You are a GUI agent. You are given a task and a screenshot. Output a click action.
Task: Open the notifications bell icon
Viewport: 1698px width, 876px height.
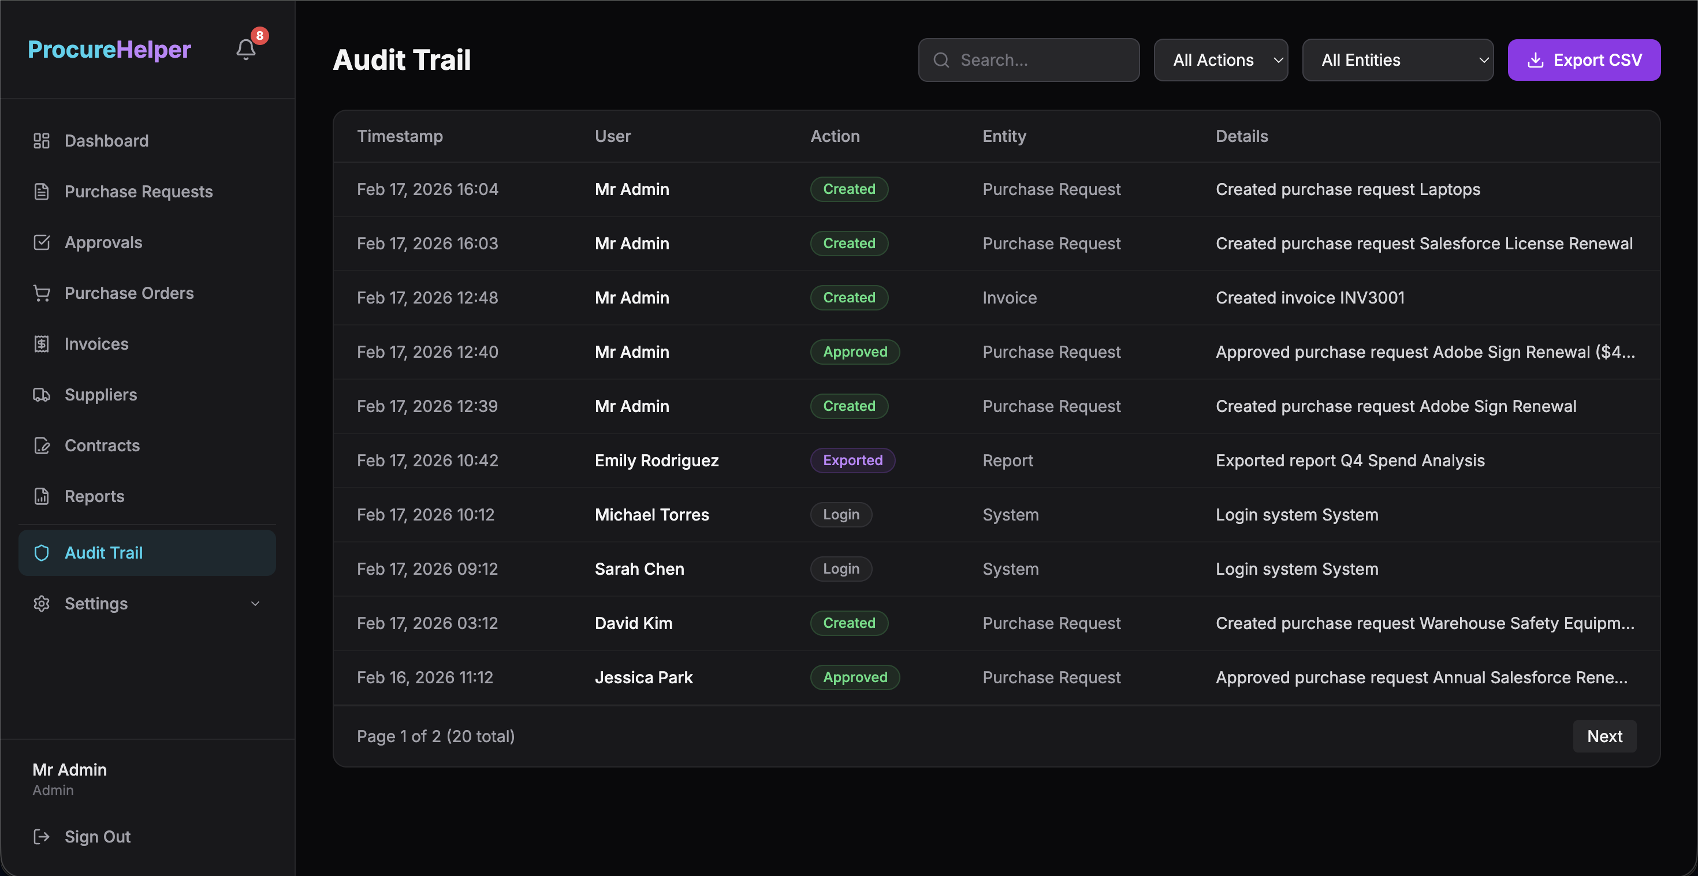pyautogui.click(x=246, y=50)
